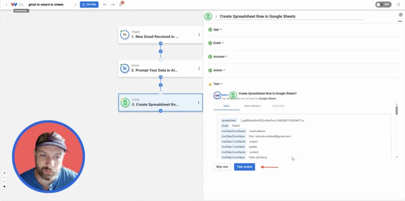Redo the last change
This screenshot has height=201, width=405.
point(113,5)
